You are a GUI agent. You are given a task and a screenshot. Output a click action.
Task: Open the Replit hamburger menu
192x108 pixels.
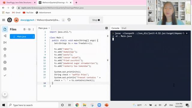tap(4, 20)
